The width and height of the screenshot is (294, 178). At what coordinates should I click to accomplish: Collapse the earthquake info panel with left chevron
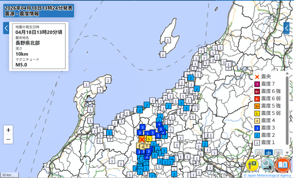coord(6,28)
